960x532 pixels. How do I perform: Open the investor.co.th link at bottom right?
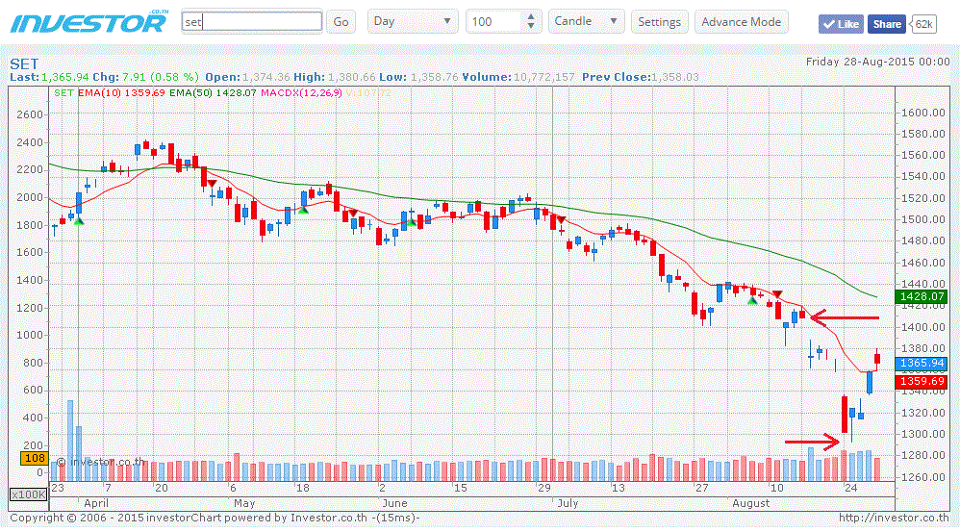coord(893,518)
